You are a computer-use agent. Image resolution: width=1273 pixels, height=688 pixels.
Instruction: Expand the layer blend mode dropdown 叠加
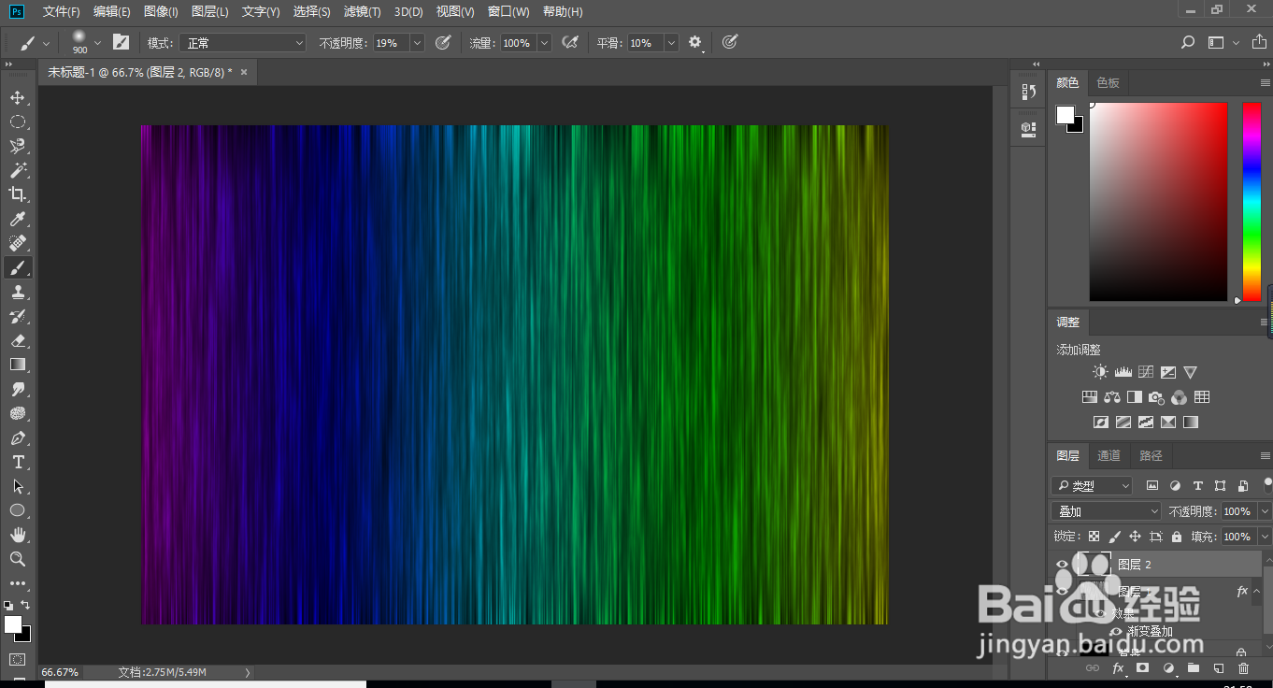pyautogui.click(x=1106, y=511)
